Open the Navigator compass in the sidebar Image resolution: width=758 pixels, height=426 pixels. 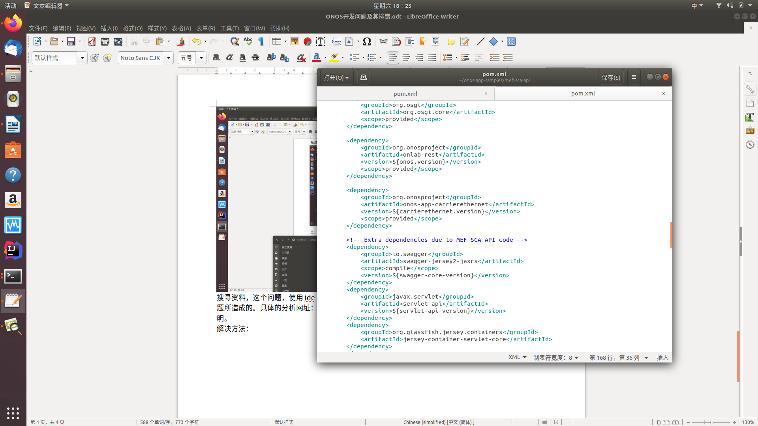click(x=750, y=144)
